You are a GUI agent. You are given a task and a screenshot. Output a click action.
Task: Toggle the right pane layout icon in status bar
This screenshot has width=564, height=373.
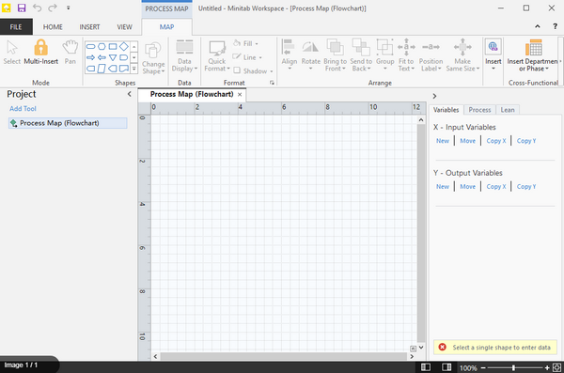click(446, 367)
